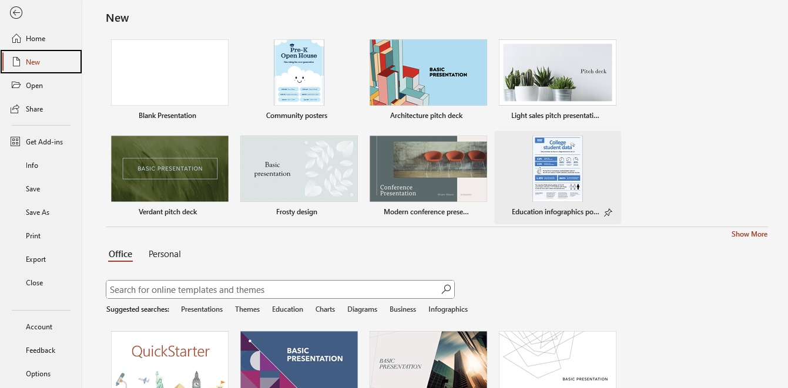
Task: Open the Feedback page
Action: [41, 350]
